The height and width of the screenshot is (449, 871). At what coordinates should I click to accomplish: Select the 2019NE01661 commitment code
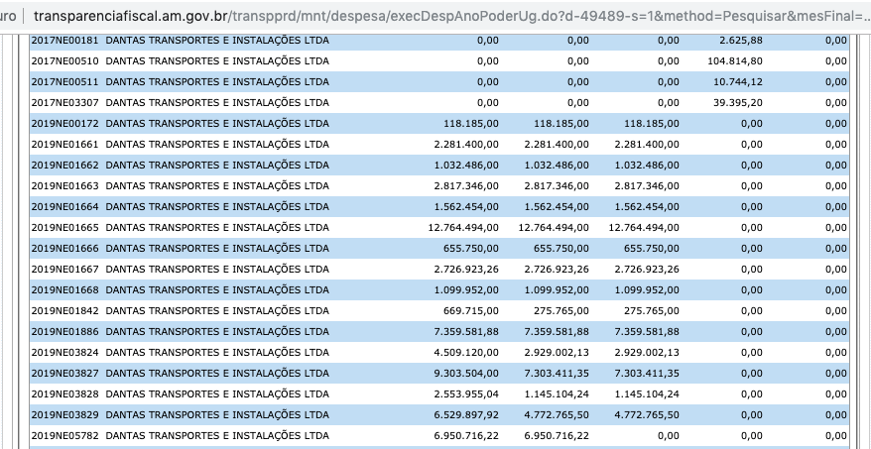(64, 145)
